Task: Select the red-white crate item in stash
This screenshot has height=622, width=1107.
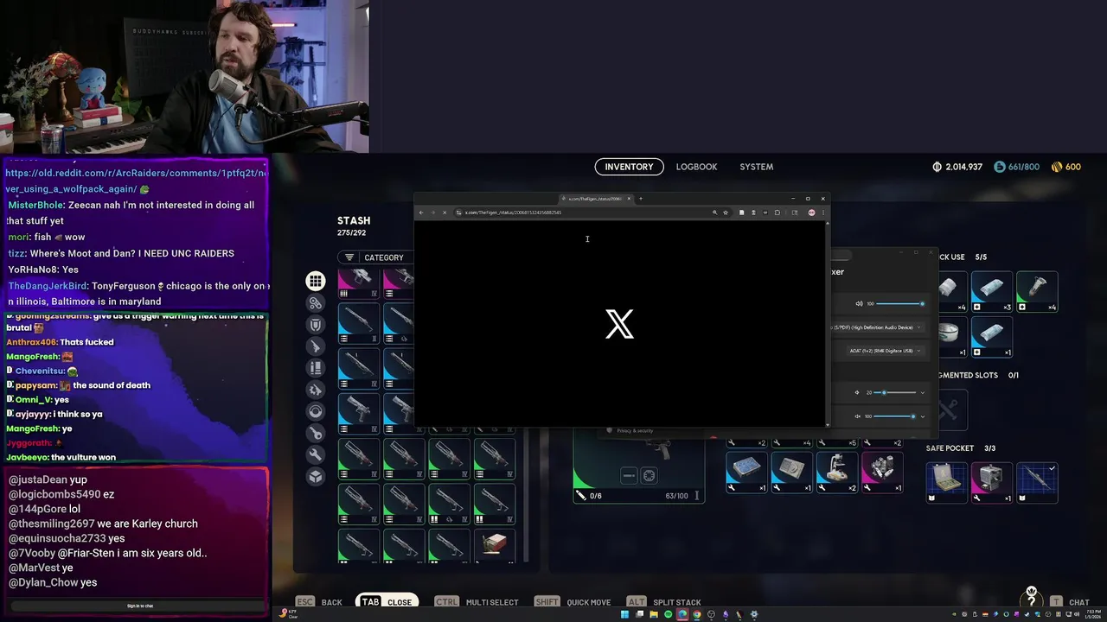Action: click(494, 544)
